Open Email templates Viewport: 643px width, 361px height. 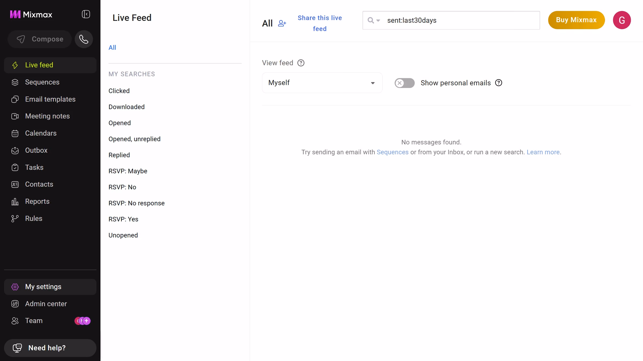50,99
